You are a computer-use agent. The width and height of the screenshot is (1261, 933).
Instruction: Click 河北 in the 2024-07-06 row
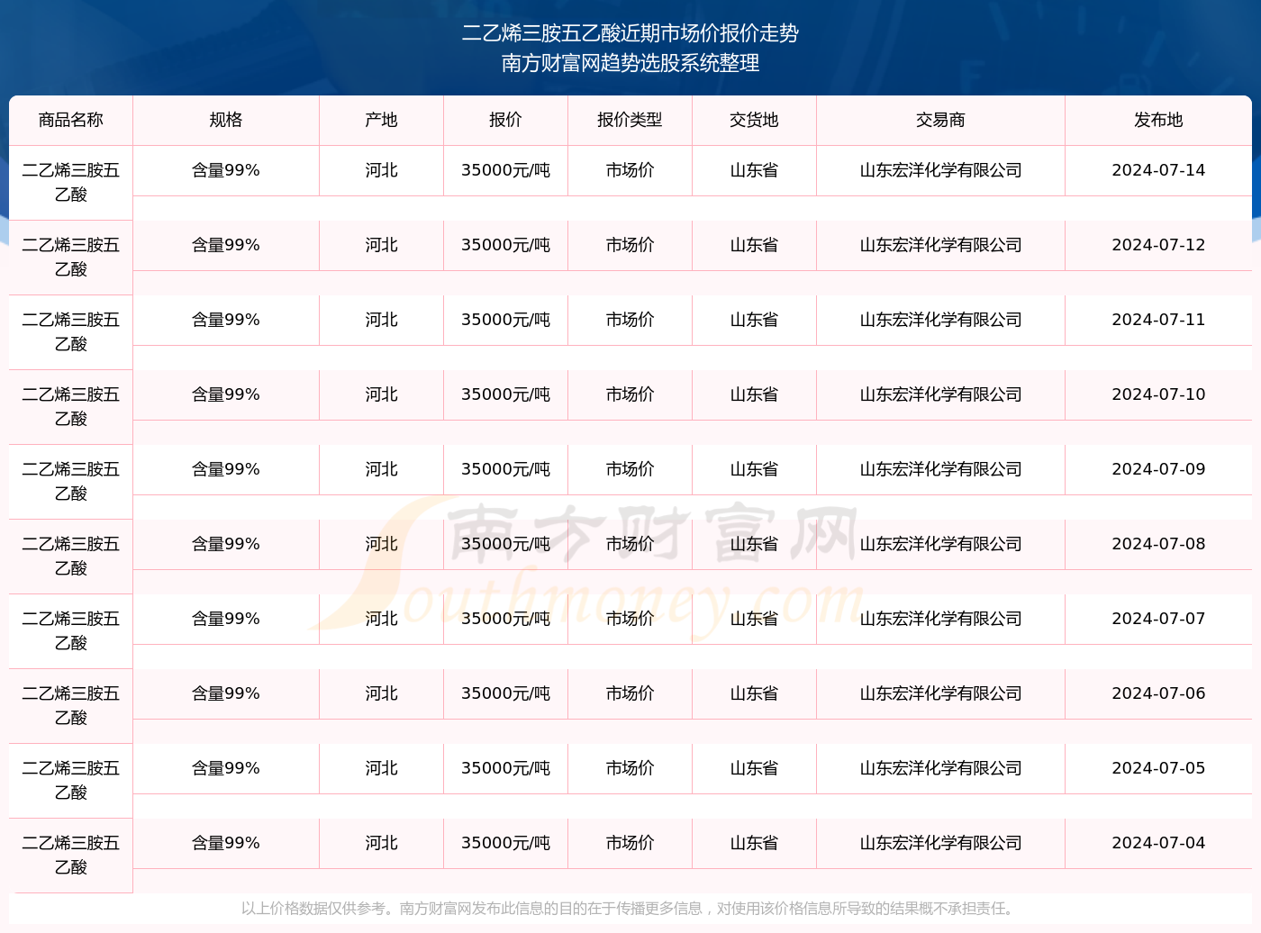point(382,693)
